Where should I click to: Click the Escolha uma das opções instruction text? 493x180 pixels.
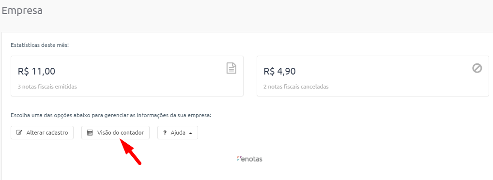pos(111,115)
